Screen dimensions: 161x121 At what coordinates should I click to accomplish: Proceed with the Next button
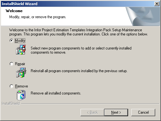116,112
